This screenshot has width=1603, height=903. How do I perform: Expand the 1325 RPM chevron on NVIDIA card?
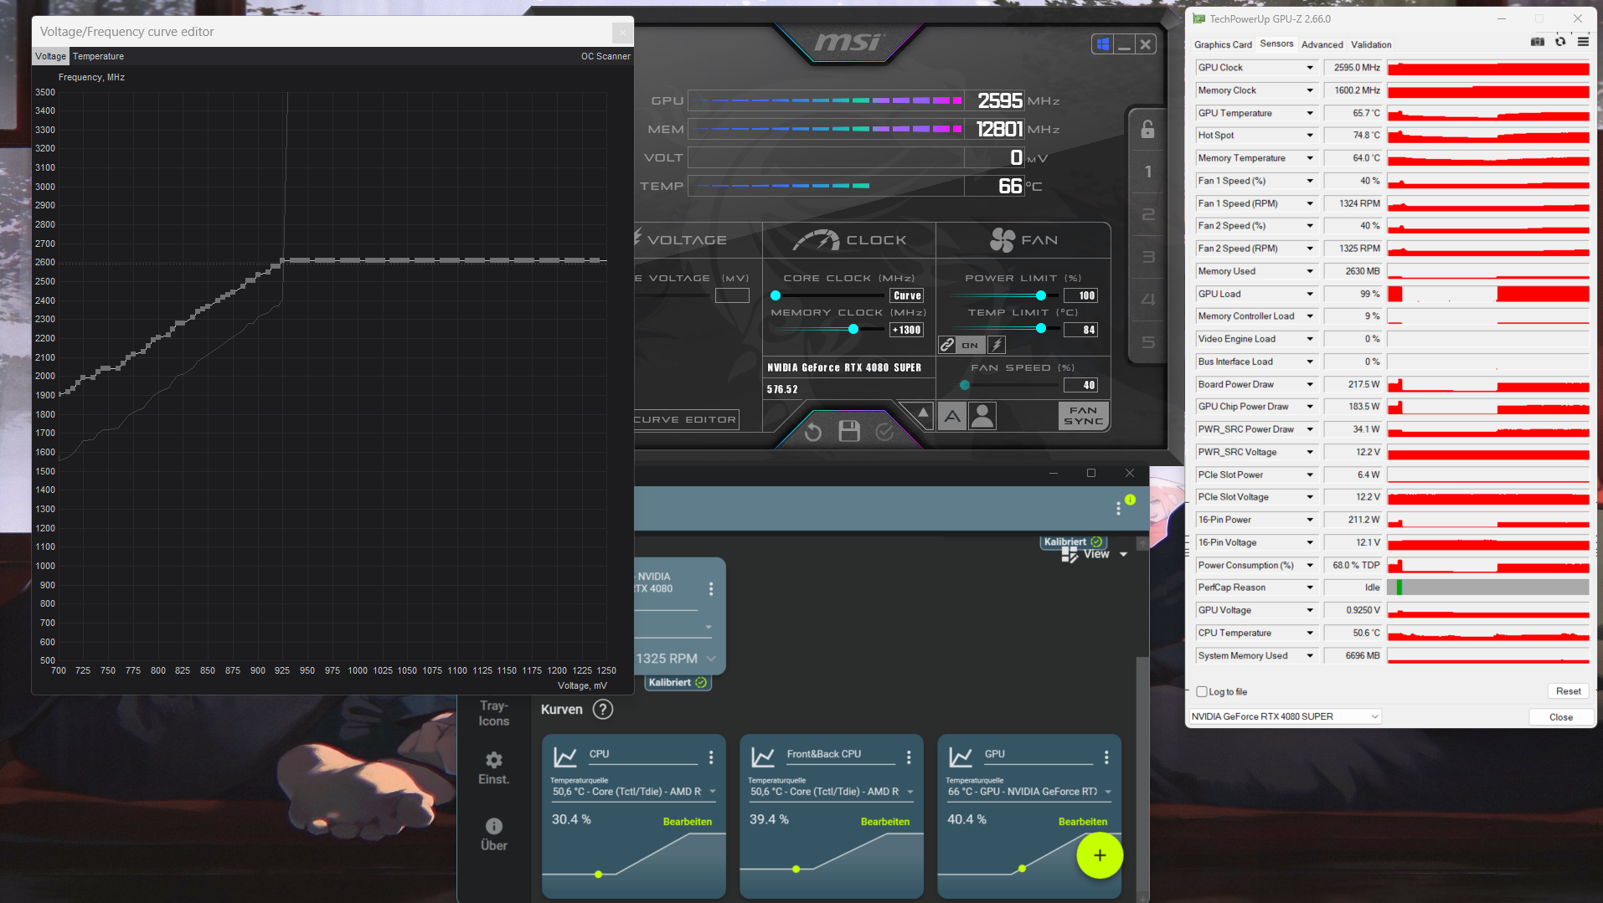click(711, 659)
